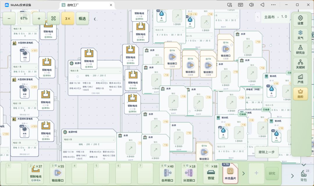This screenshot has width=314, height=186.
Task: Click the 研究 button in the hotbar
Action: 272,174
